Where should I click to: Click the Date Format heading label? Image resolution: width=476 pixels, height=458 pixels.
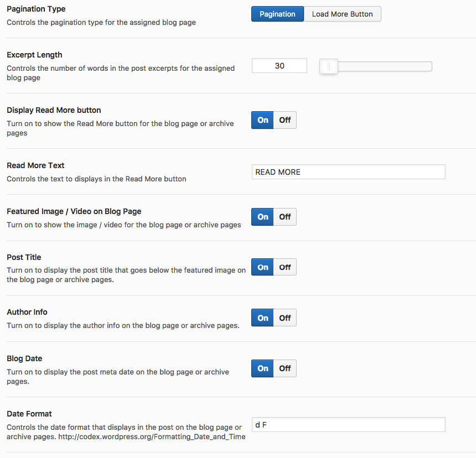29,414
